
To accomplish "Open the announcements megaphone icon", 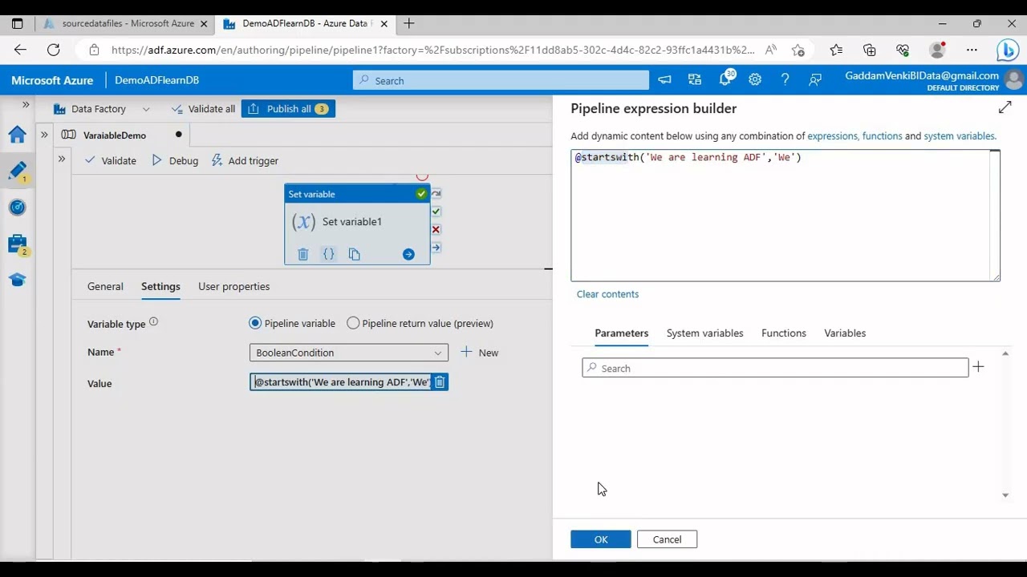I will point(664,79).
